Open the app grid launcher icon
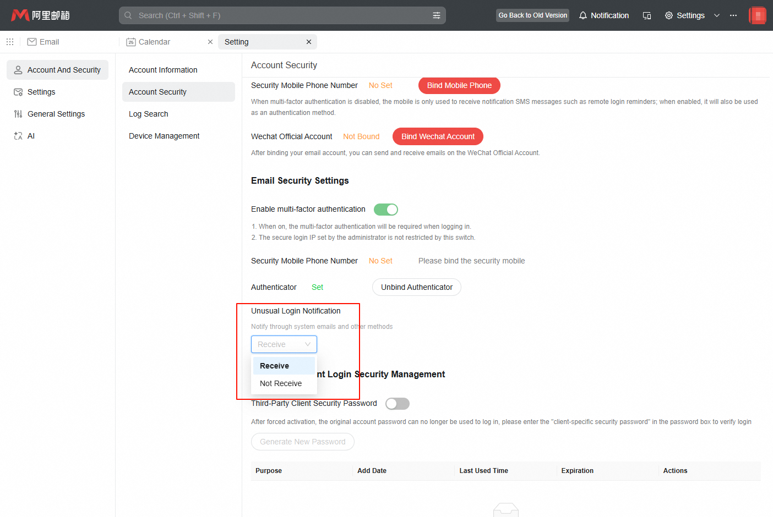This screenshot has width=773, height=517. click(x=10, y=42)
